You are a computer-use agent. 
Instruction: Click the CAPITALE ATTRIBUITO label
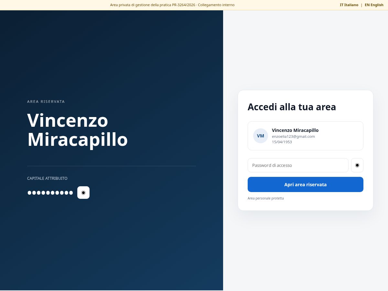[47, 178]
